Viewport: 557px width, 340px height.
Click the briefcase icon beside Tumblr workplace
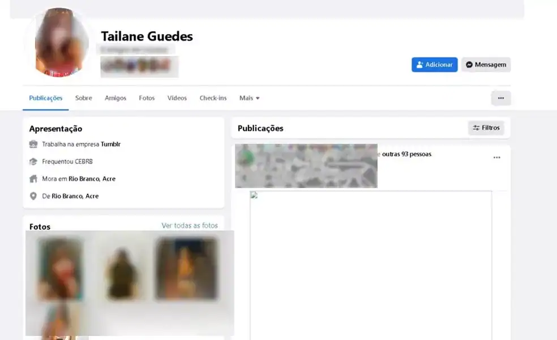pyautogui.click(x=33, y=144)
